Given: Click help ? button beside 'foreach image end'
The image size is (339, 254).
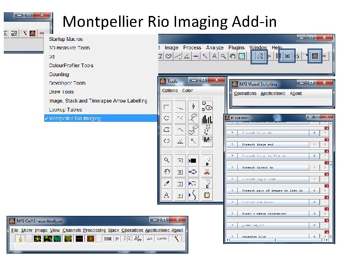Looking at the screenshot, I should click(232, 144).
